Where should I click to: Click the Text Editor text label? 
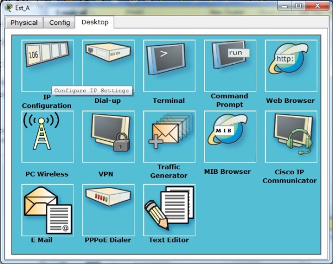pos(169,240)
